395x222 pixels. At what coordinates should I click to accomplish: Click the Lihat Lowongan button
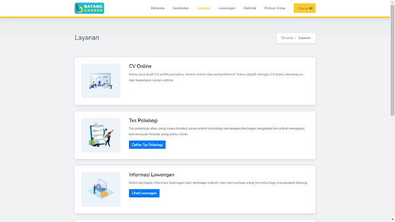click(x=144, y=193)
